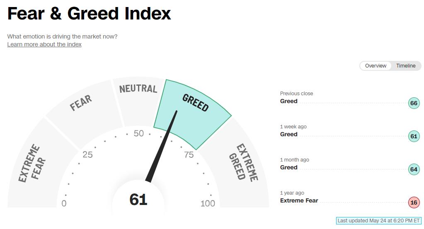Select the Overview toggle option
Viewport: 424px width, 229px height.
pos(376,65)
